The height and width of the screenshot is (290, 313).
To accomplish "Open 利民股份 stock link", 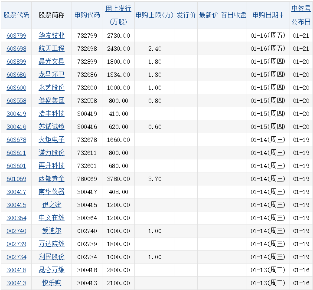I will [x=52, y=257].
